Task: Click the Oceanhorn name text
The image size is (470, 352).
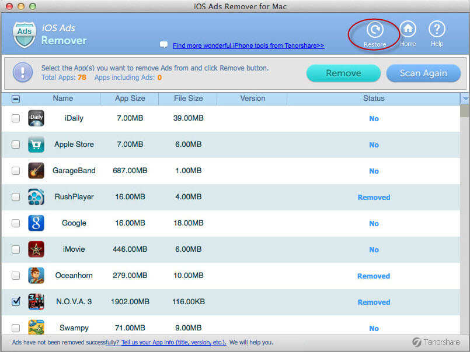Action: click(x=74, y=276)
